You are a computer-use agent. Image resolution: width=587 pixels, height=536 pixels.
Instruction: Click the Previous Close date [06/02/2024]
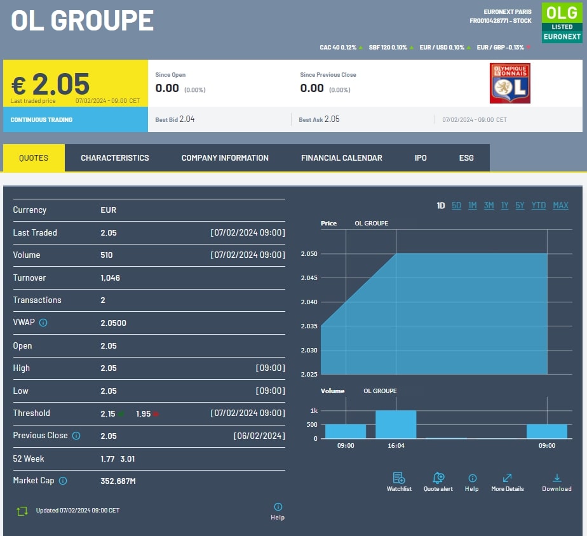coord(259,436)
